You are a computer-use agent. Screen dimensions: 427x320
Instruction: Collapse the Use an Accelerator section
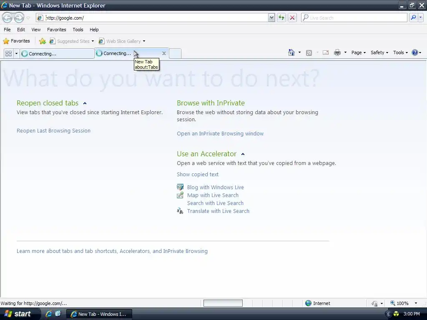click(x=243, y=154)
